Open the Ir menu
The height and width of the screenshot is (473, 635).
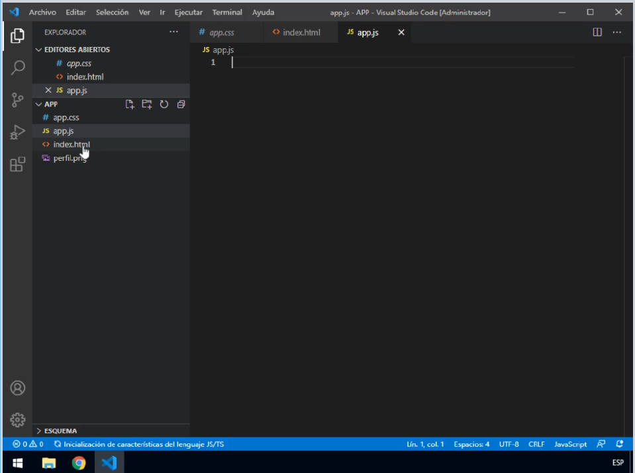click(162, 12)
